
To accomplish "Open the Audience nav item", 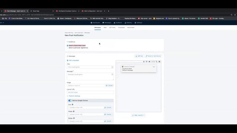I will click(118, 23).
